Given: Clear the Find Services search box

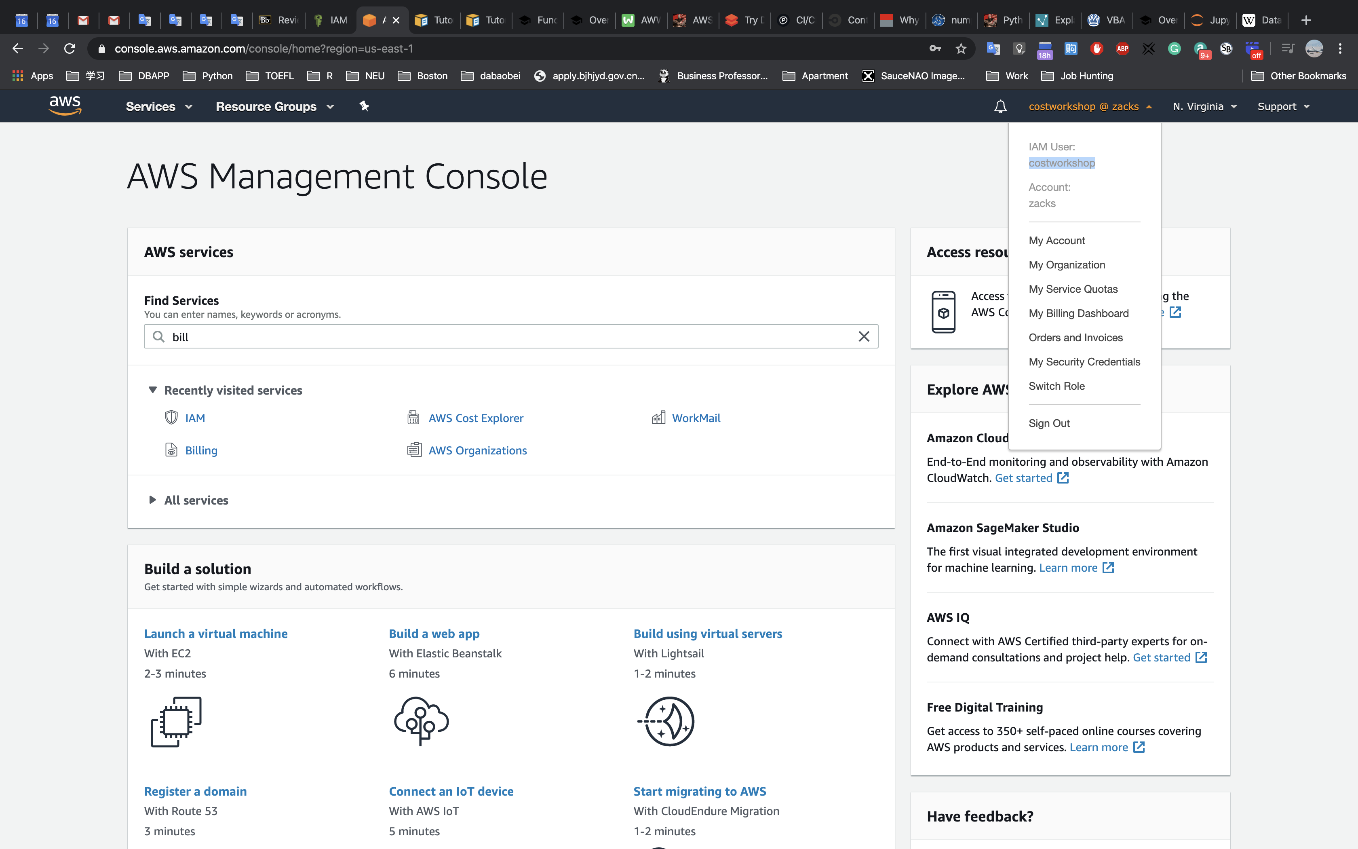Looking at the screenshot, I should pyautogui.click(x=864, y=336).
